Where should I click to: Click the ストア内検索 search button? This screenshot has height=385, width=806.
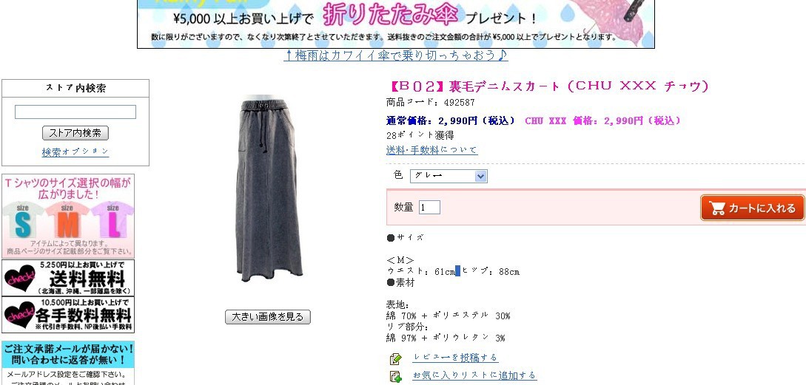pyautogui.click(x=75, y=133)
